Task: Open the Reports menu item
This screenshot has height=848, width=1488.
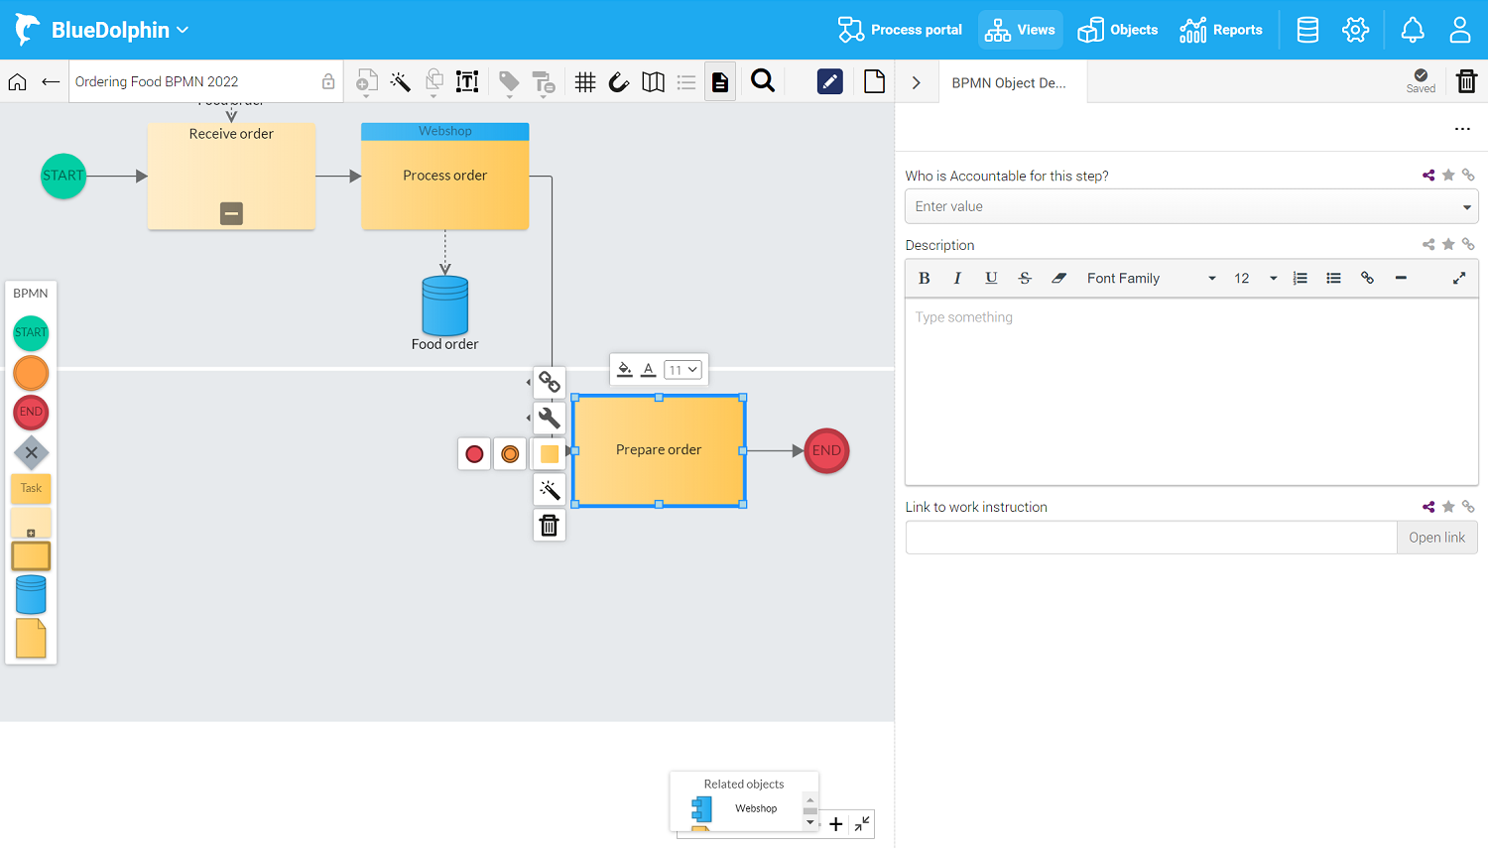Action: 1221,30
